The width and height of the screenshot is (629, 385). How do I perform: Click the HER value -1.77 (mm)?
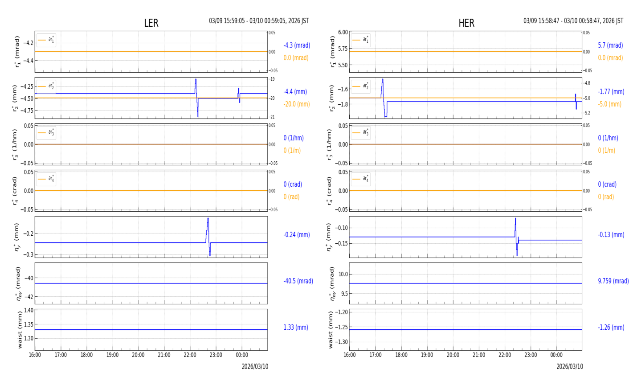point(611,92)
